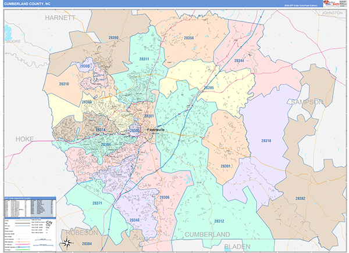Select ZIP code 28371 on the map
Image resolution: width=349 pixels, height=253 pixels.
(x=97, y=203)
